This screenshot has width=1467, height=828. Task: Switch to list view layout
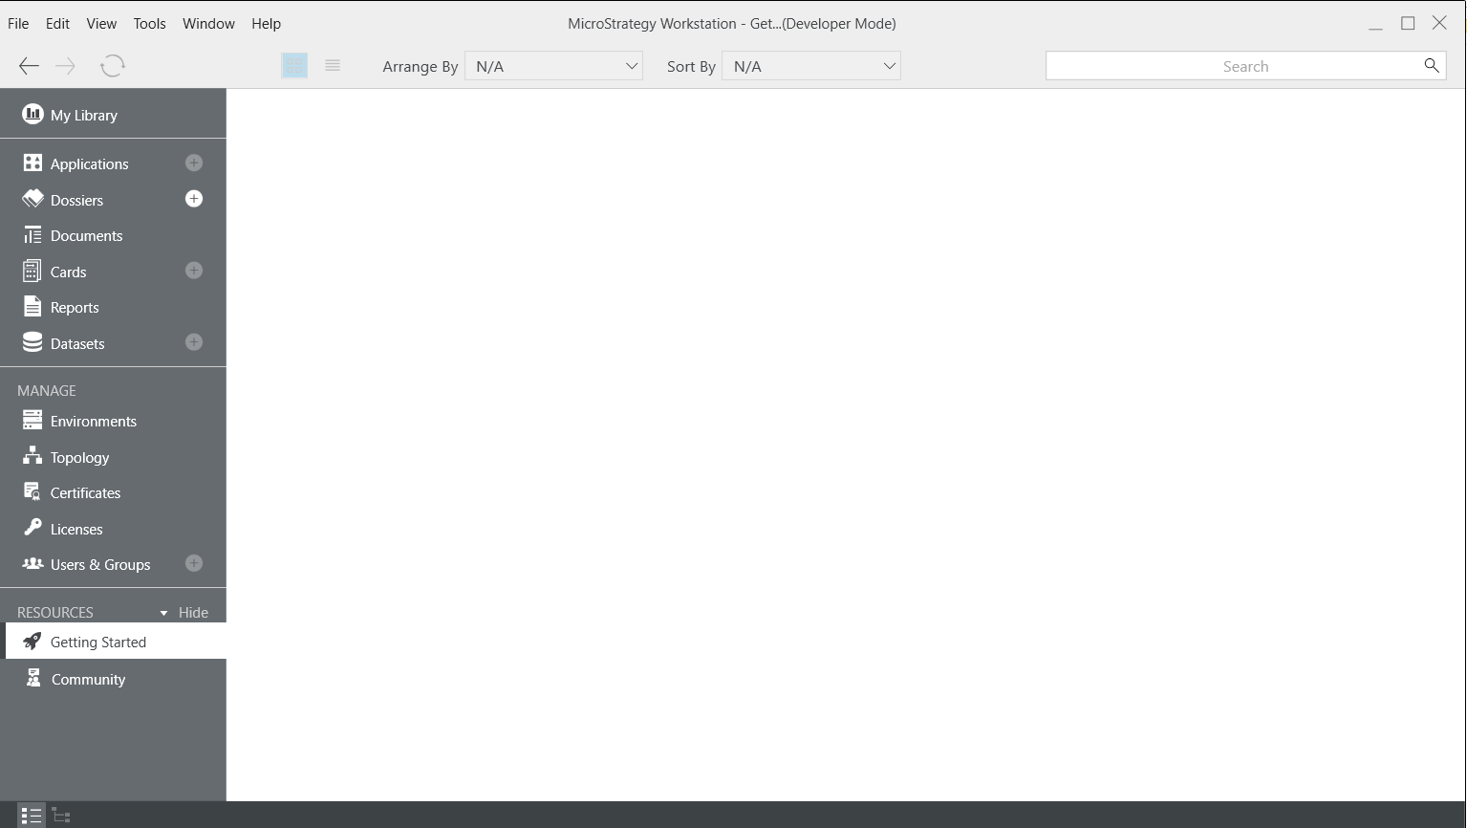point(333,66)
